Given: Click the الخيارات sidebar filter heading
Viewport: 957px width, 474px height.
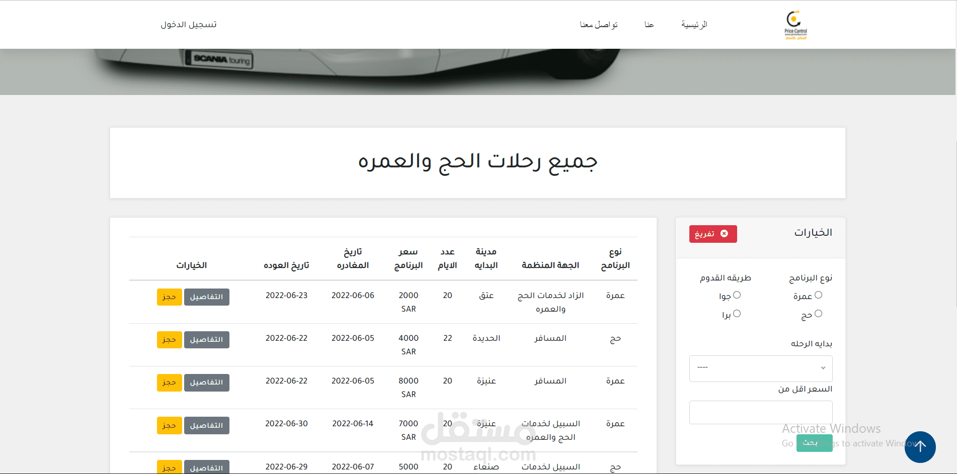Looking at the screenshot, I should click(813, 233).
